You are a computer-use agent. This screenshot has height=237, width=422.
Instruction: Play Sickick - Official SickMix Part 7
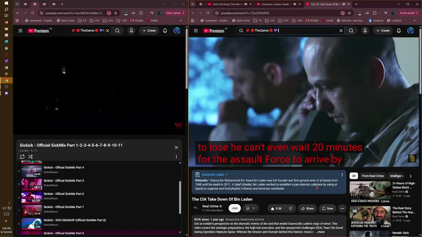pos(99,210)
